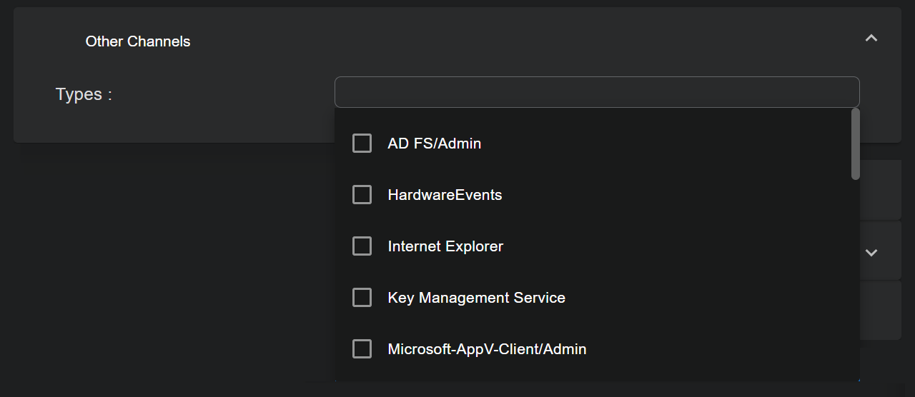Pick the HardwareEvents option text
The height and width of the screenshot is (397, 915).
(445, 195)
